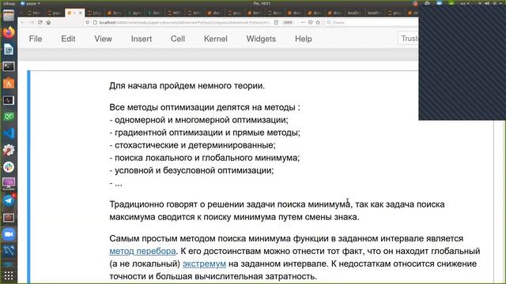This screenshot has width=506, height=284.
Task: Open the Zoom app in the dock
Action: pyautogui.click(x=9, y=234)
